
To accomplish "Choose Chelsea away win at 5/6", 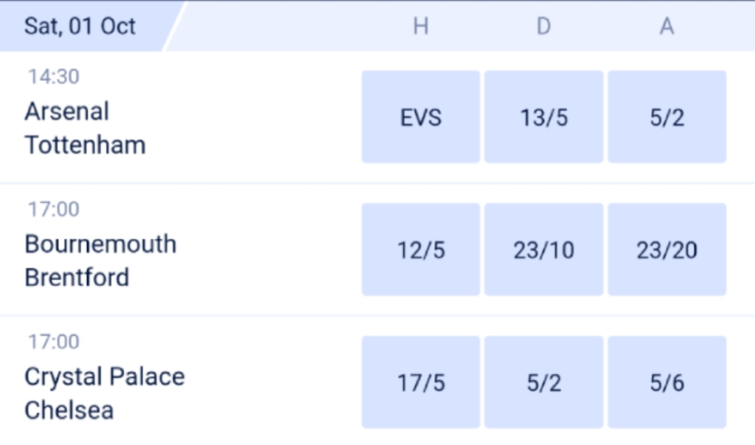I will (x=667, y=382).
